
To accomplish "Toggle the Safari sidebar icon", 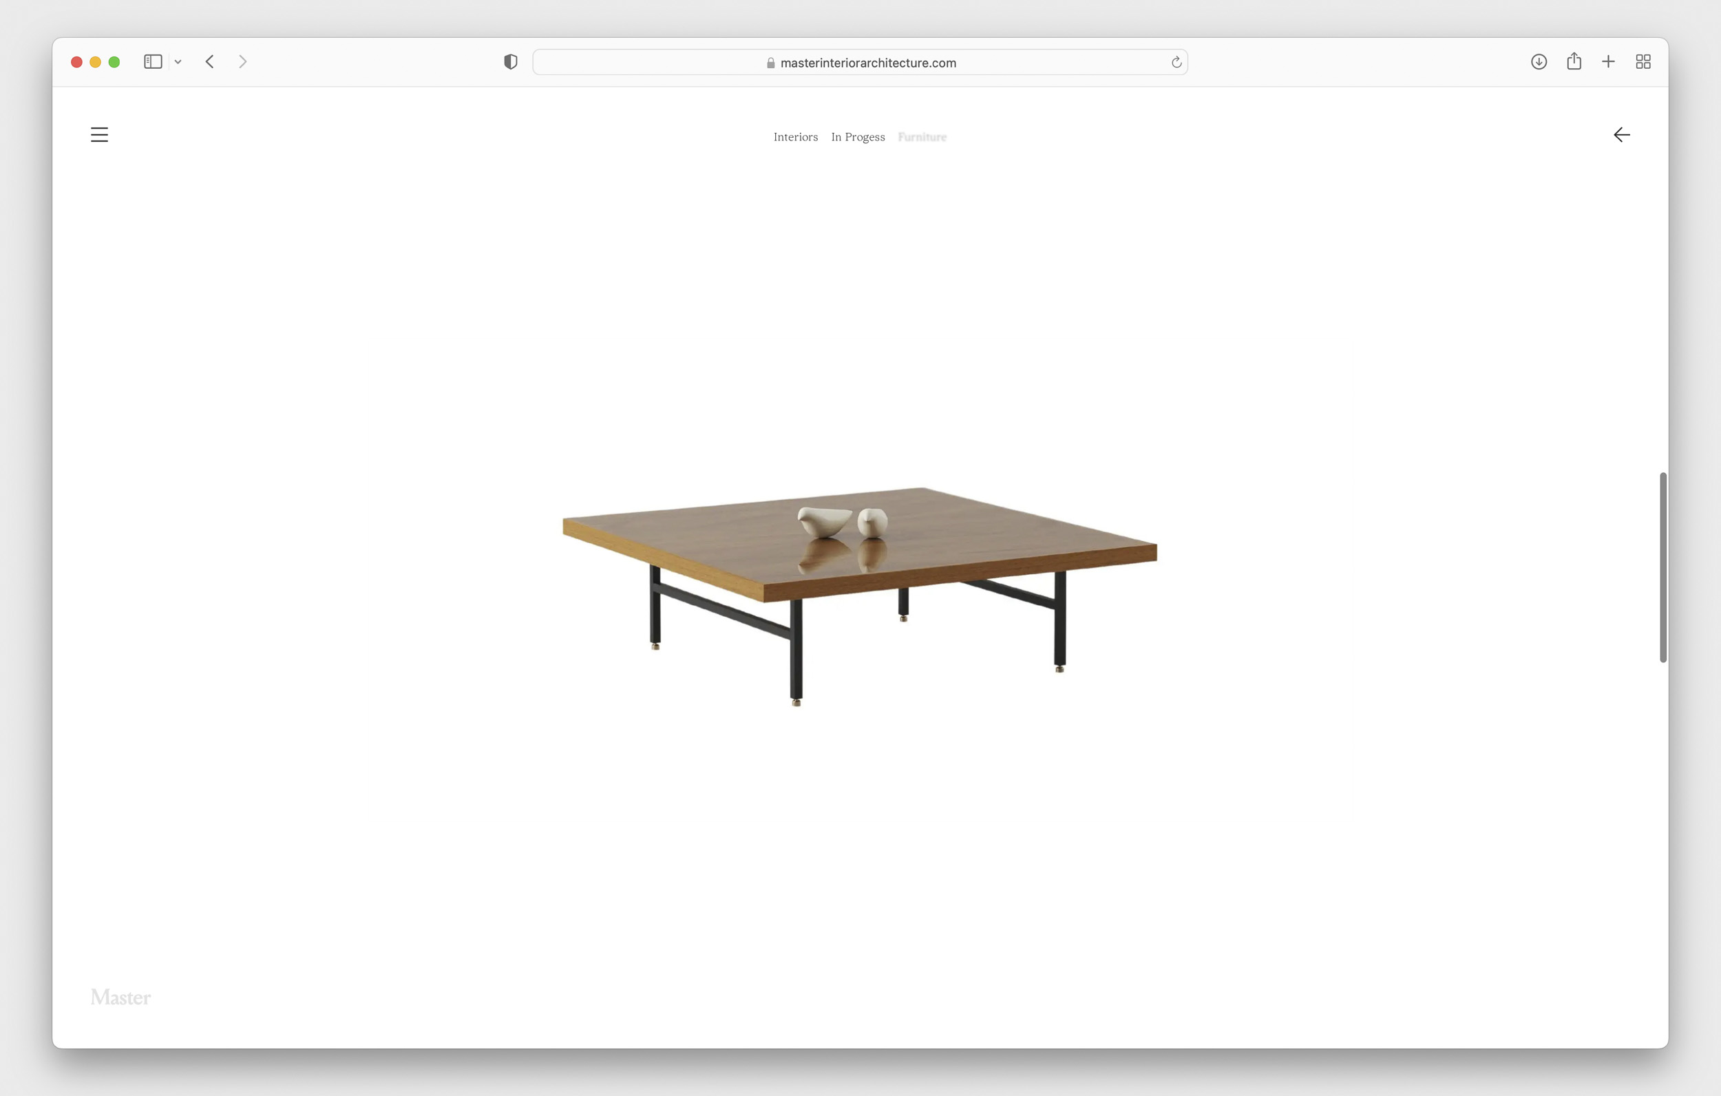I will coord(153,62).
